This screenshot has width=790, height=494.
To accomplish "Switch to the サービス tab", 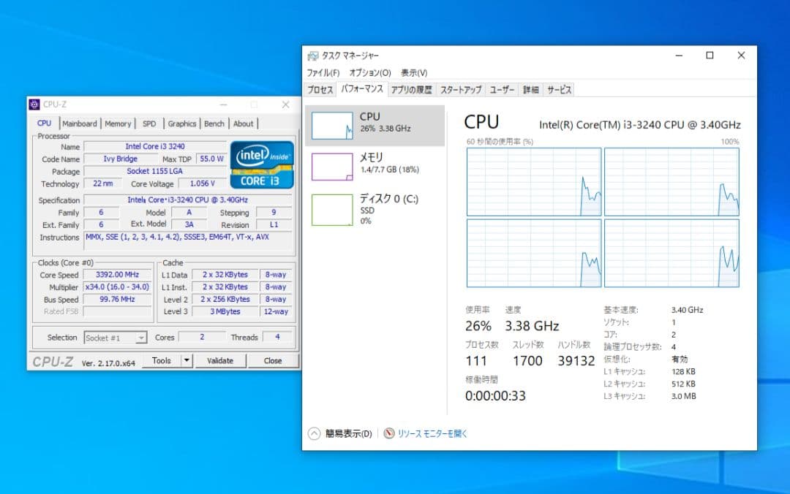I will tap(560, 90).
